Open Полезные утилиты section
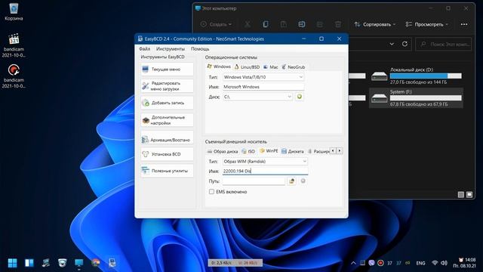Image resolution: width=483 pixels, height=272 pixels. 167,171
